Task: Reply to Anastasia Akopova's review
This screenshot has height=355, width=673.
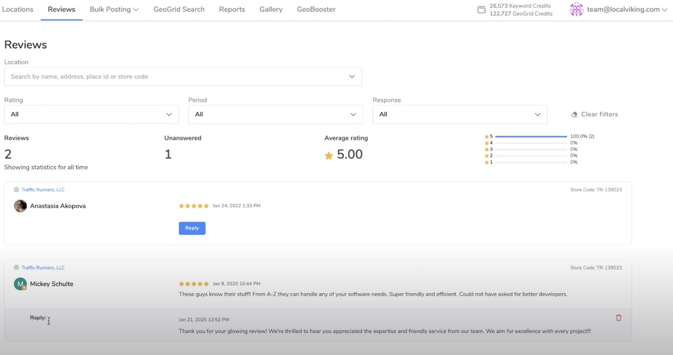Action: coord(192,228)
